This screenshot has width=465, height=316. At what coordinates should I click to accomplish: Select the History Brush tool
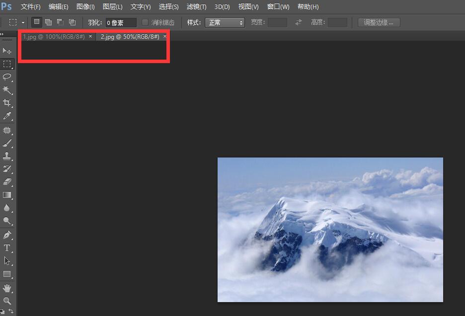[7, 169]
